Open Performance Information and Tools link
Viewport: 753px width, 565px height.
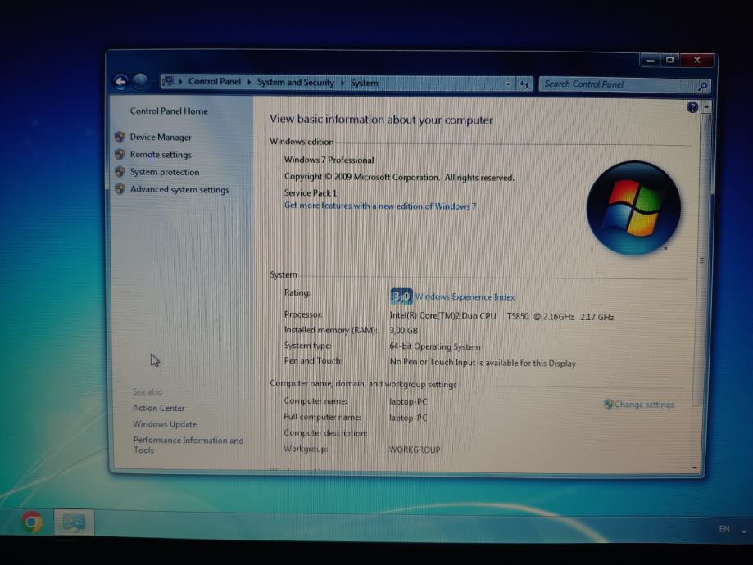coord(188,445)
